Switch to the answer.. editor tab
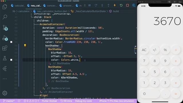Viewport: 183px width, 103px height. 66,6
